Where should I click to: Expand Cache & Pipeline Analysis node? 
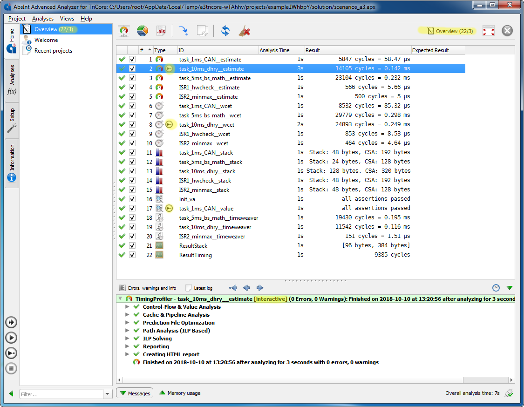click(127, 314)
